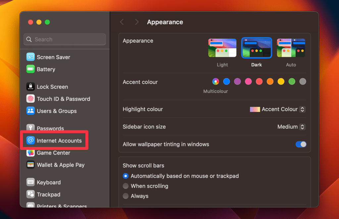Select the Multicolour accent swatch

[x=216, y=81]
